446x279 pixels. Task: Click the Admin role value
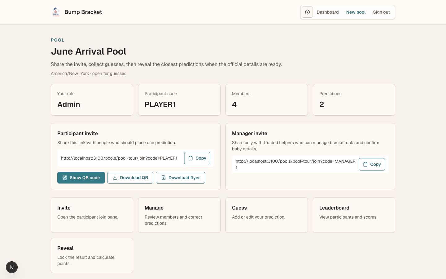(x=69, y=104)
